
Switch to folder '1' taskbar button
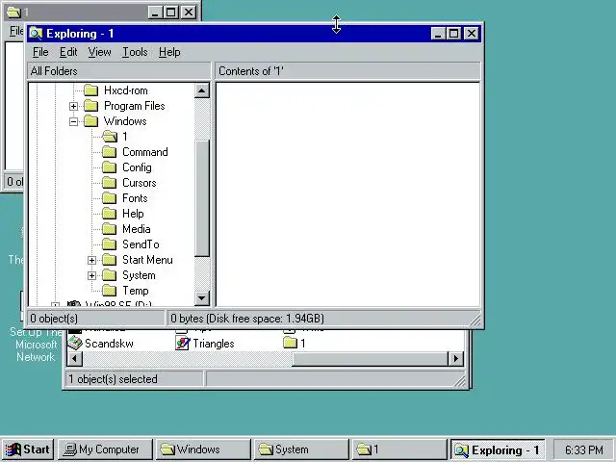399,449
